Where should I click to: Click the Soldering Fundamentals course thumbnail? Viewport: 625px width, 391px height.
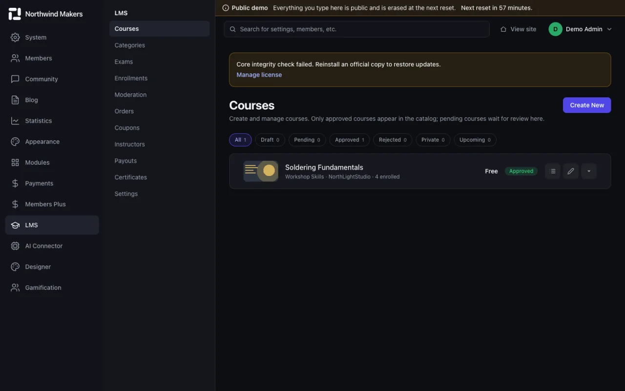click(x=261, y=171)
